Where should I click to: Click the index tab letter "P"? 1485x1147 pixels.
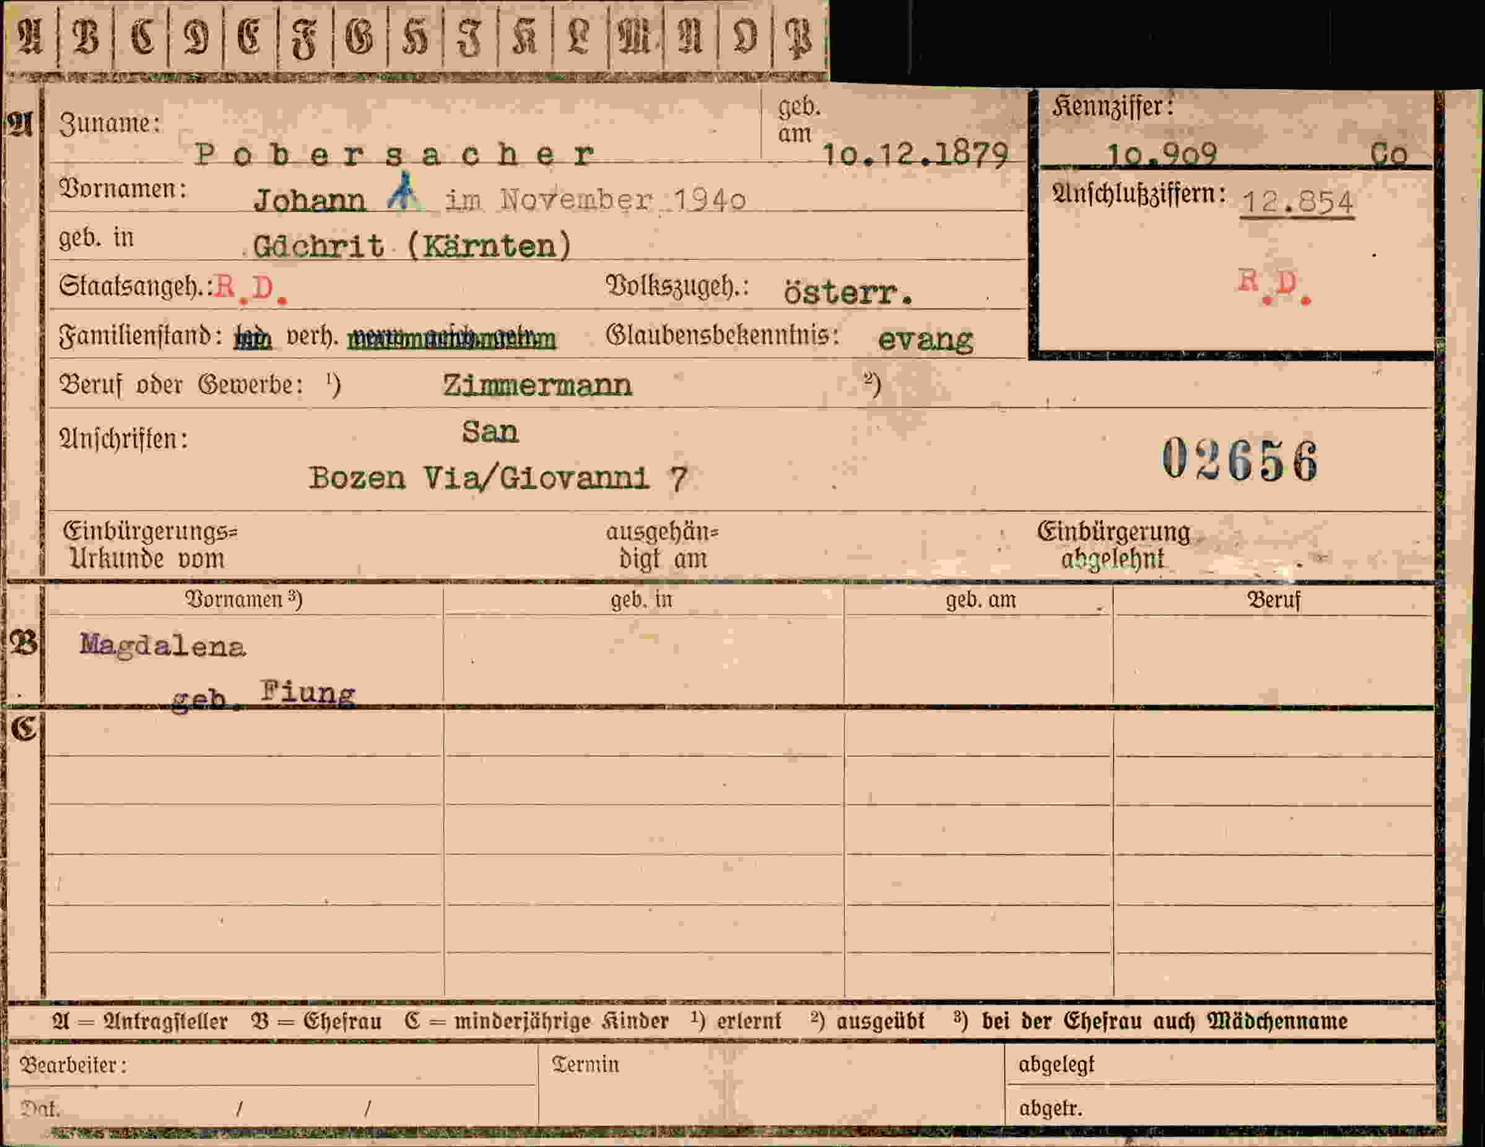(x=798, y=37)
